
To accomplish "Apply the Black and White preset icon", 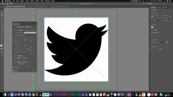I will [x=28, y=27].
